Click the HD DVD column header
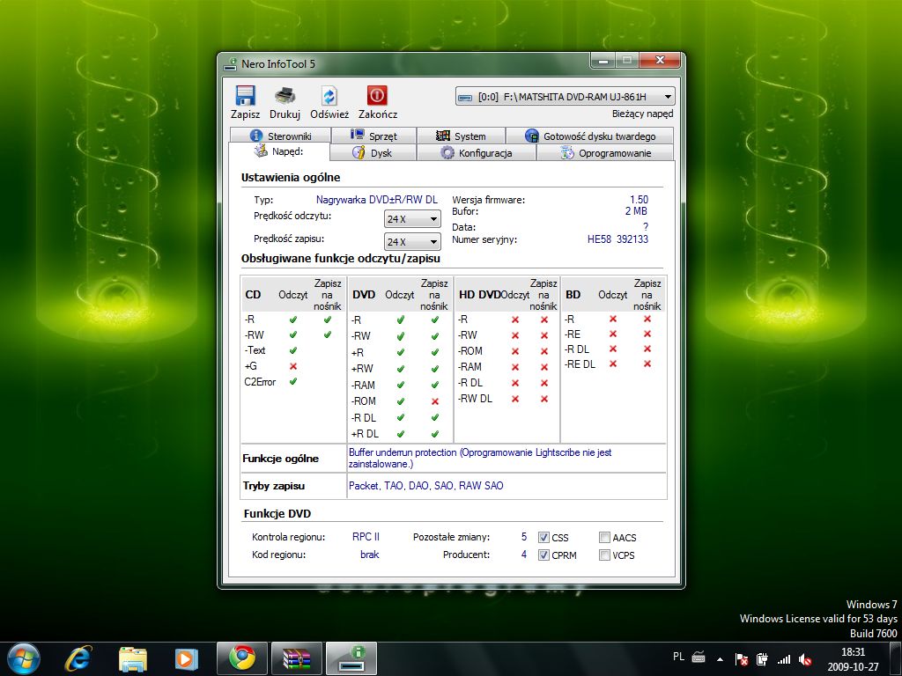The width and height of the screenshot is (902, 676). tap(480, 294)
